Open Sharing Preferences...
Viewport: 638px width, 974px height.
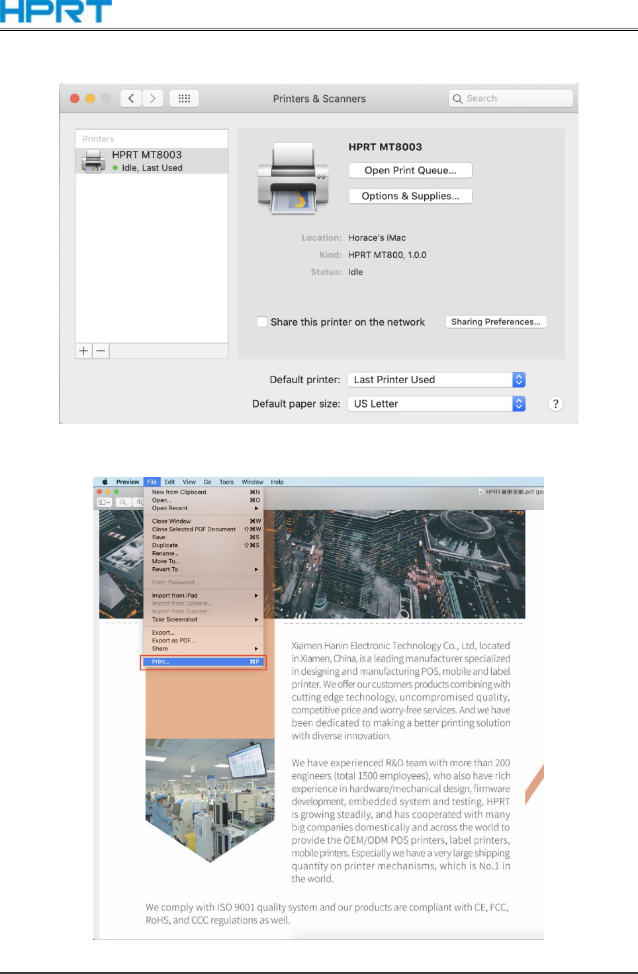point(496,322)
